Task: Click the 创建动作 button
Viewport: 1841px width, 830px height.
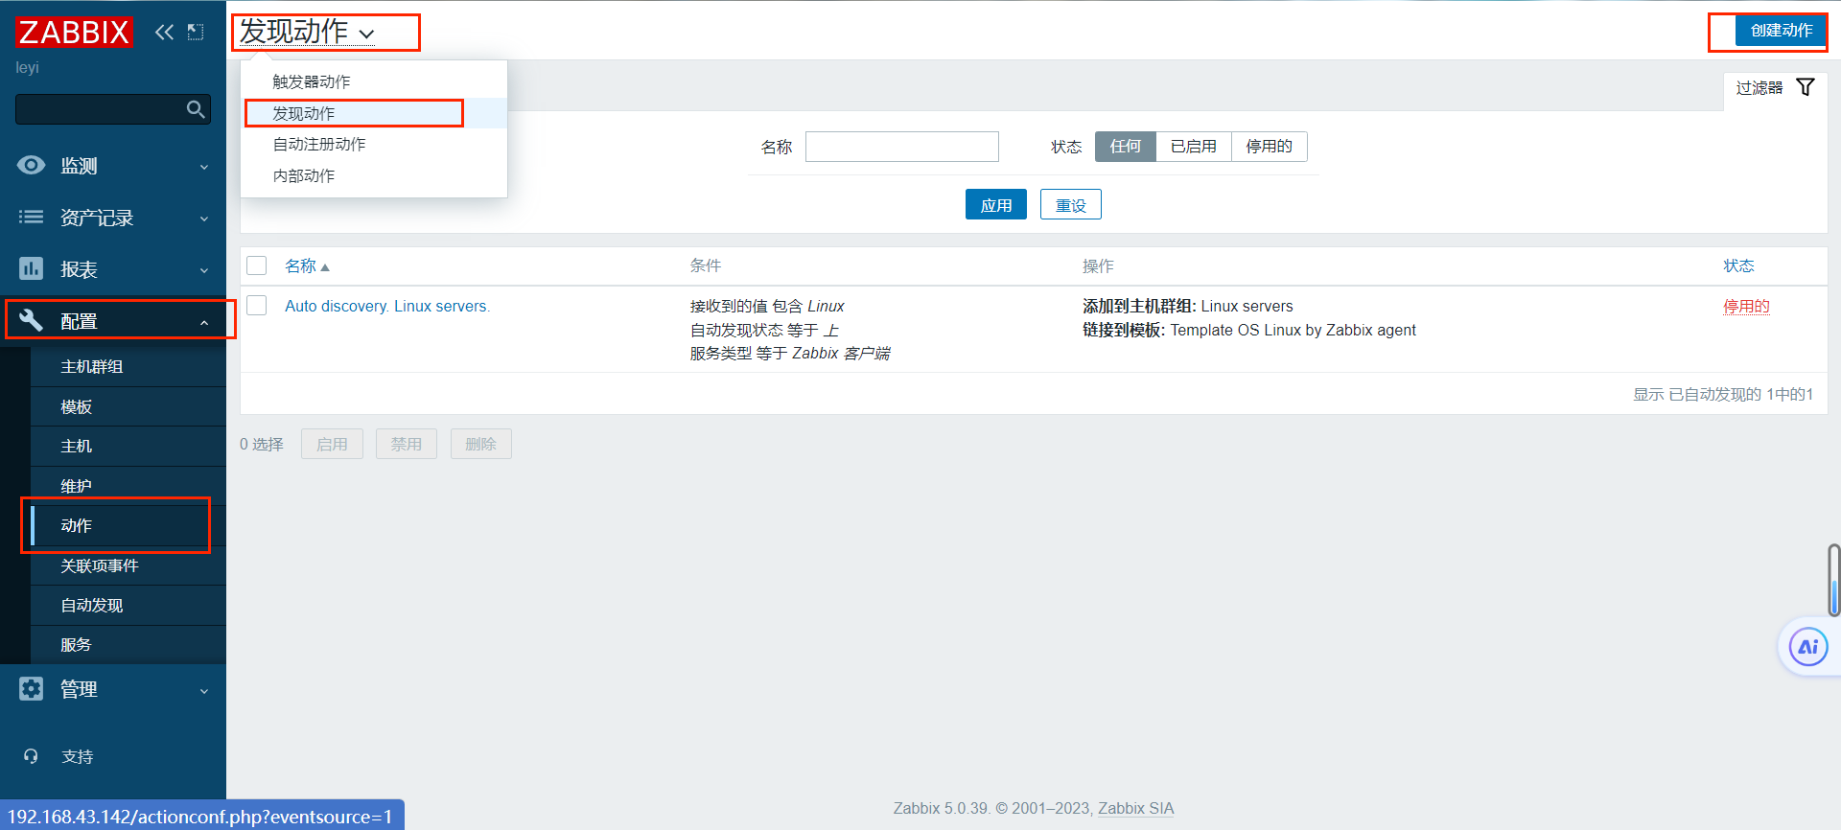Action: [1782, 30]
